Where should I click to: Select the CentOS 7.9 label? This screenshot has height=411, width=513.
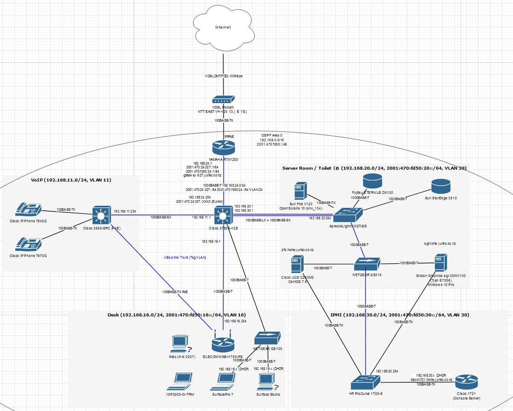pyautogui.click(x=297, y=282)
